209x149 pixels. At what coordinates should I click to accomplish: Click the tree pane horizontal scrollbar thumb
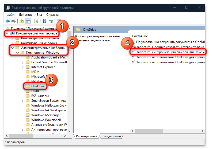[x=21, y=136]
